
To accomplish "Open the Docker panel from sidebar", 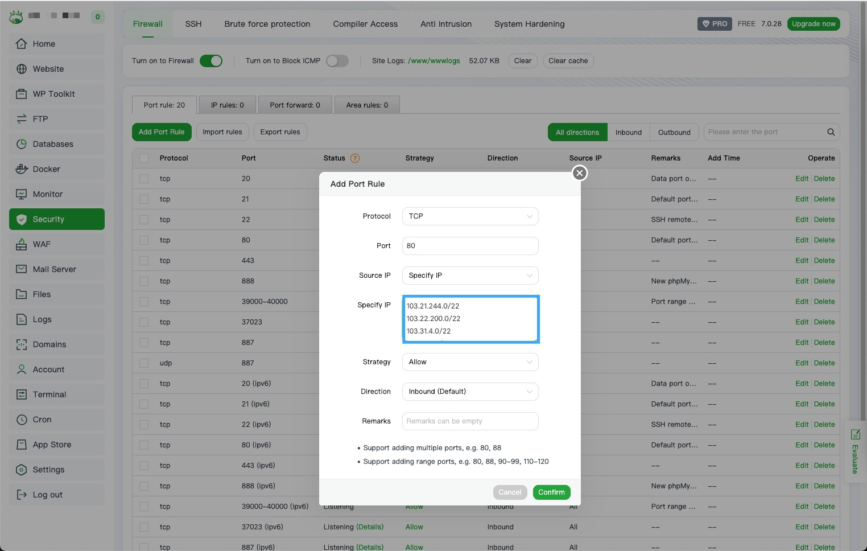I will pos(46,168).
